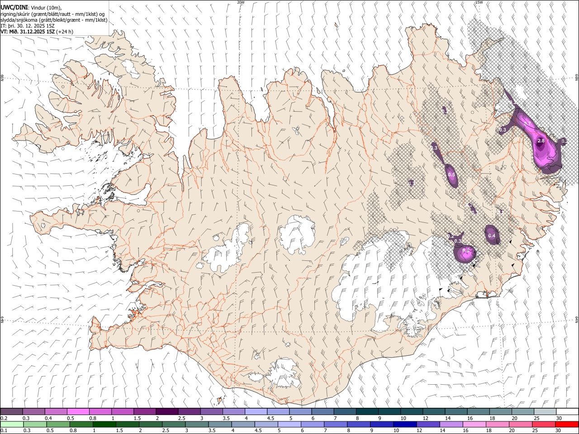Click the 0.4 value in the top legend
579x434 pixels.
(48, 418)
